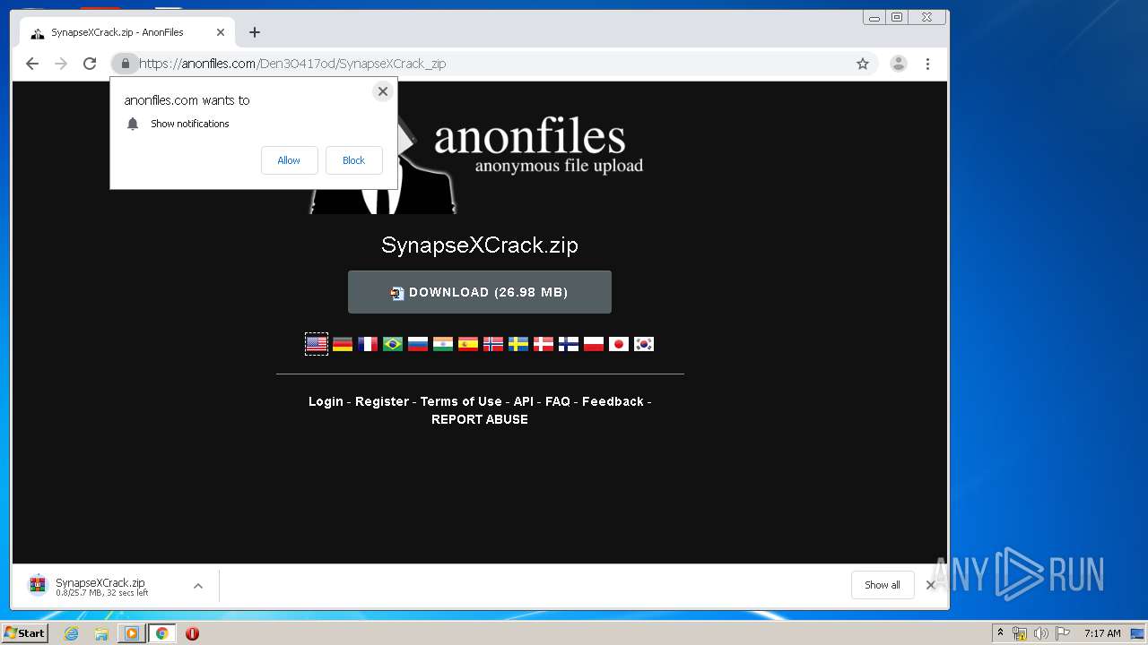
Task: Expand the download item options chevron
Action: point(198,586)
